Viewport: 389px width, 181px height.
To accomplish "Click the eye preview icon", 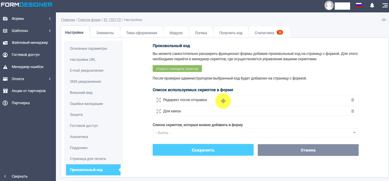I will point(383,20).
